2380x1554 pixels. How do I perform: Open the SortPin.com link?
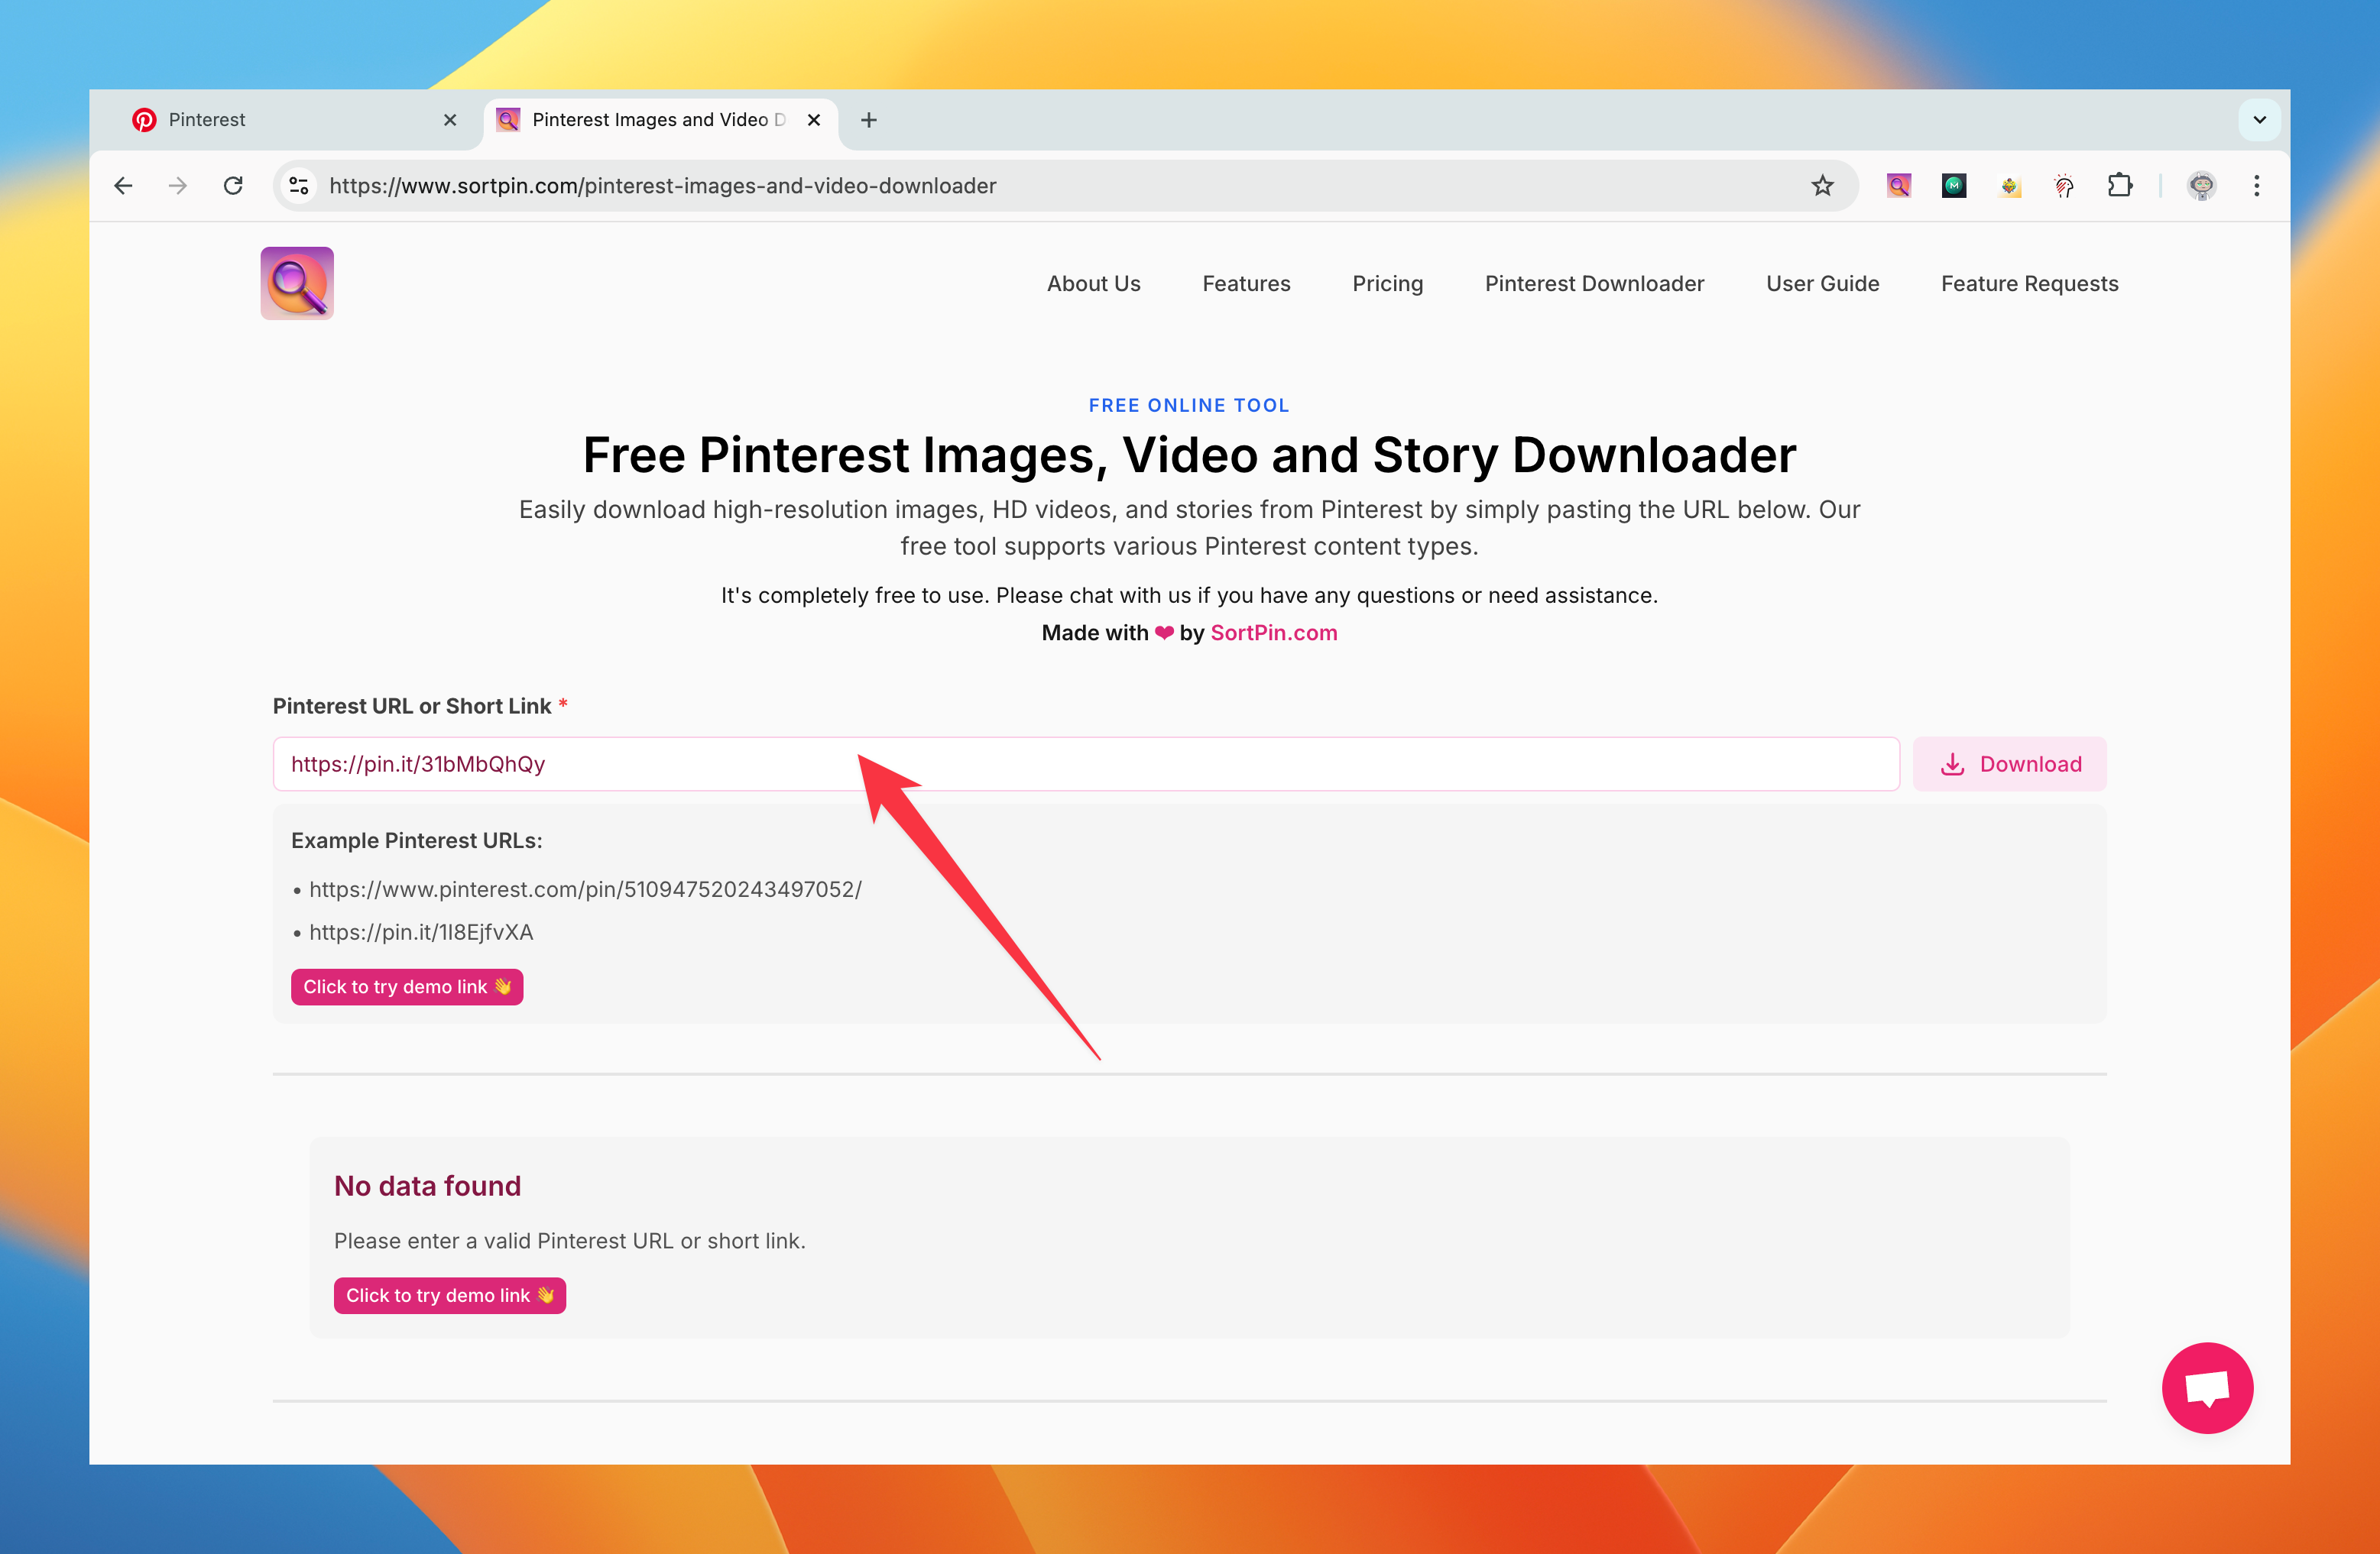[x=1273, y=633]
